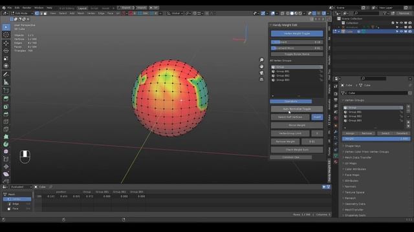Activate the Cursor tool
Screen dimensions: 414x232
point(6,35)
